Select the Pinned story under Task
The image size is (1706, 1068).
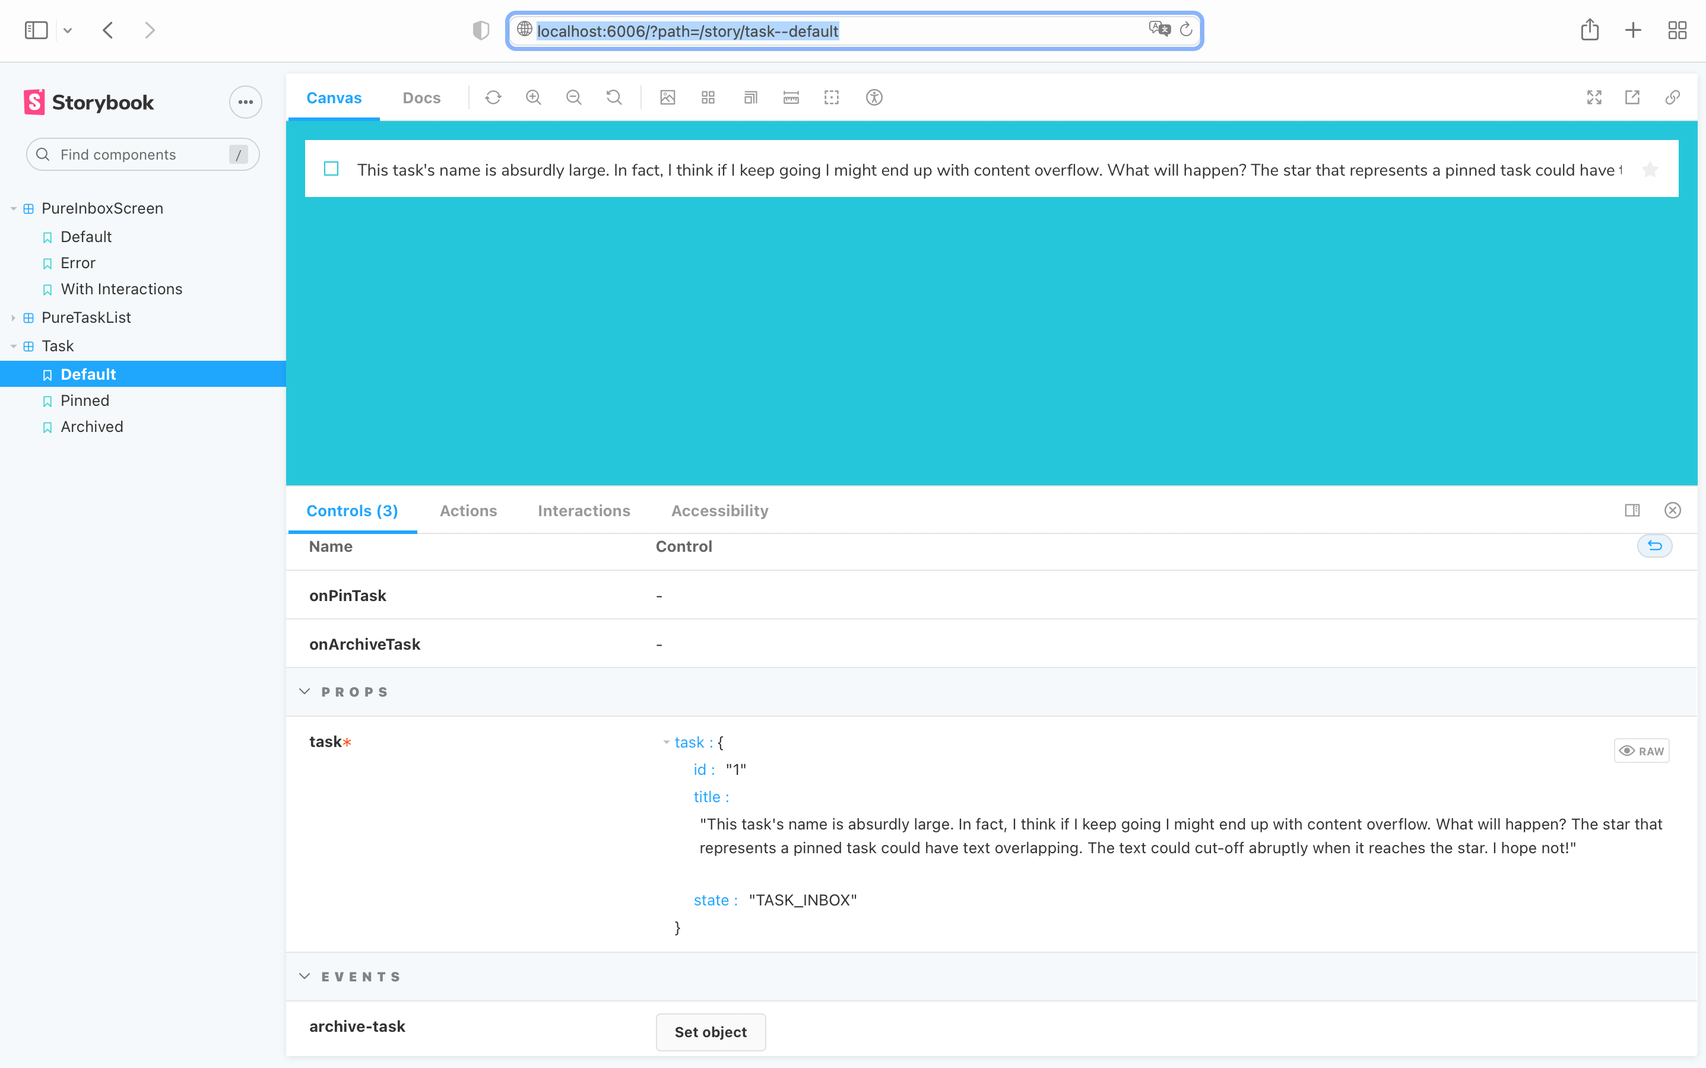[84, 400]
